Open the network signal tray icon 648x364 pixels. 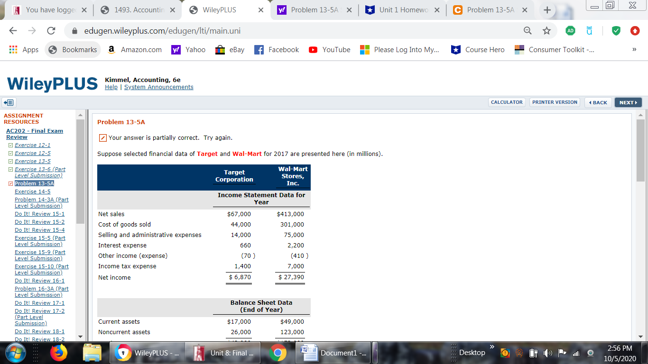pyautogui.click(x=577, y=353)
